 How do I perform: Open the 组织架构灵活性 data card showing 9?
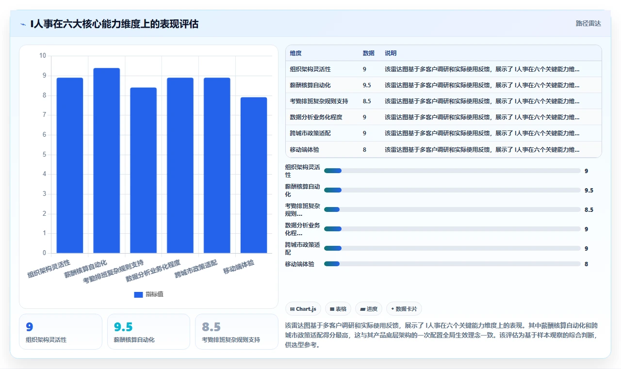(61, 332)
